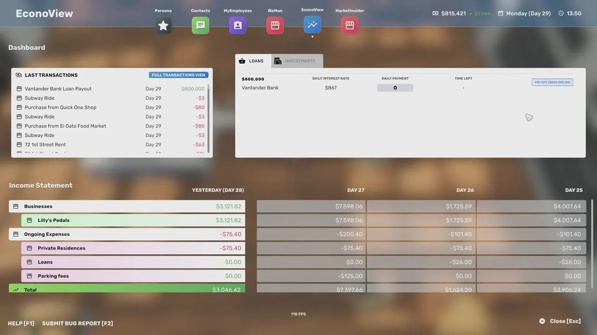
Task: Open the MarketInsider store app icon
Action: click(x=350, y=26)
